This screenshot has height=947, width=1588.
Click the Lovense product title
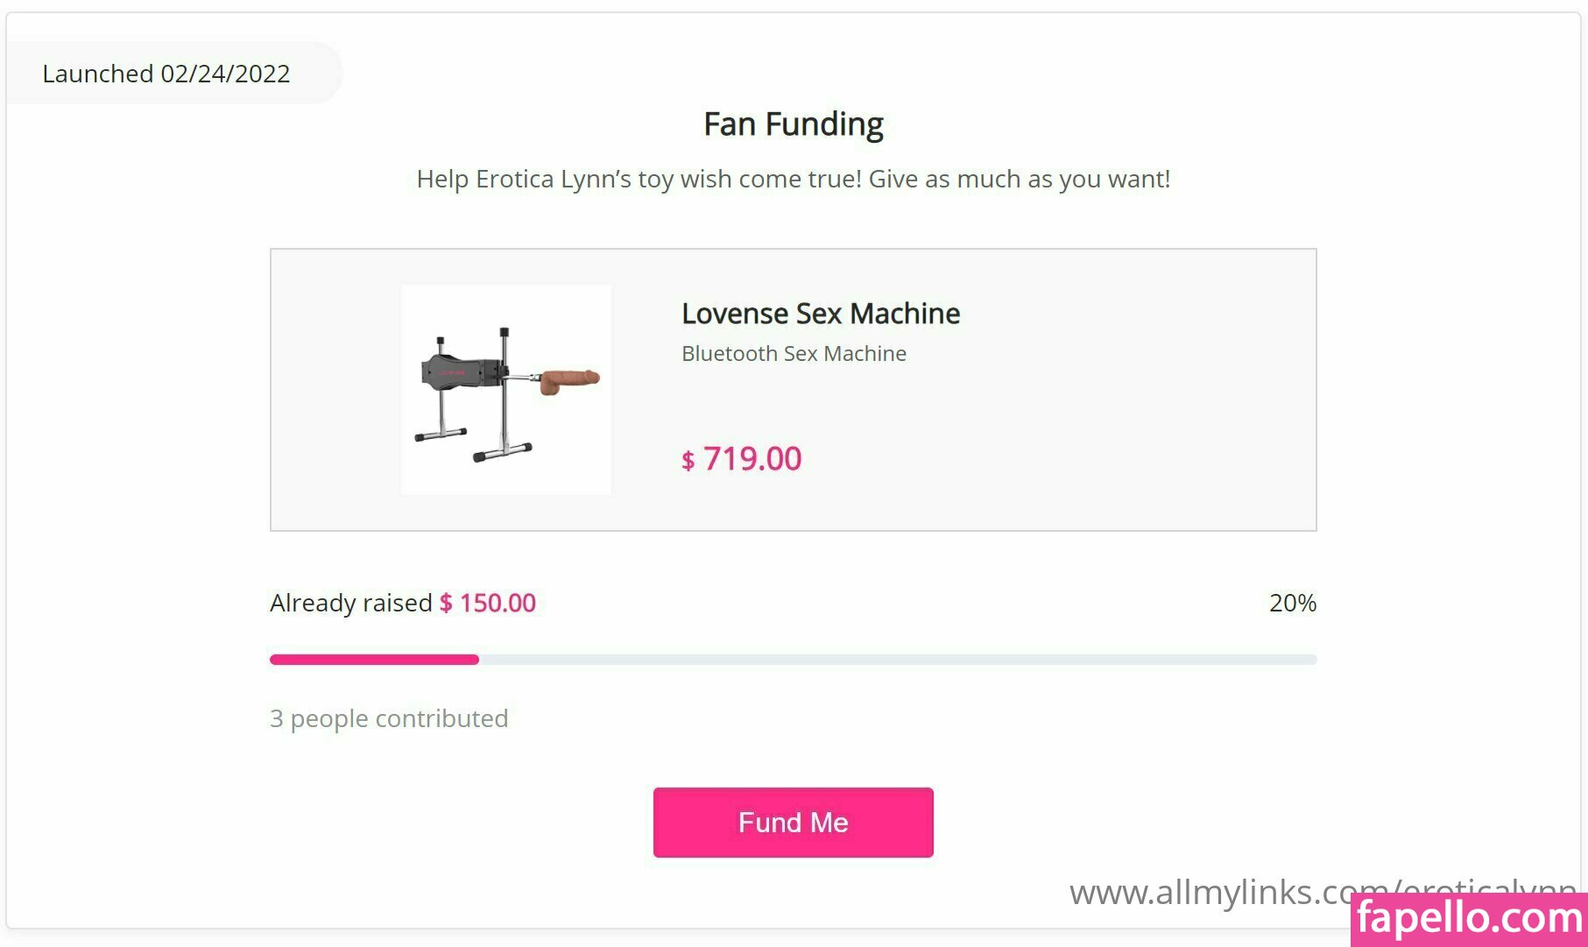click(821, 314)
